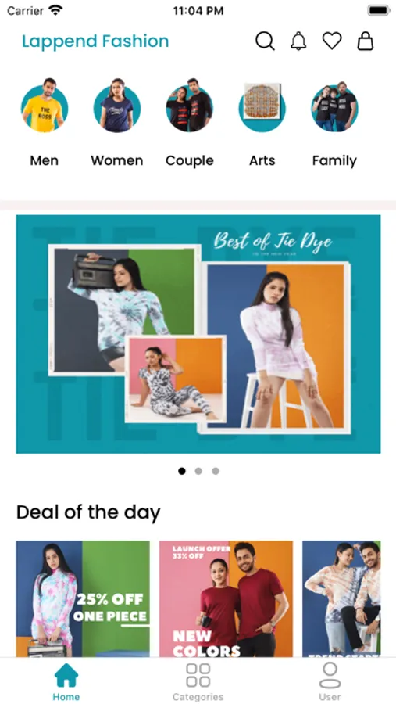Screen dimensions: 396x704
Task: Select the Women category circle image
Action: pyautogui.click(x=117, y=106)
